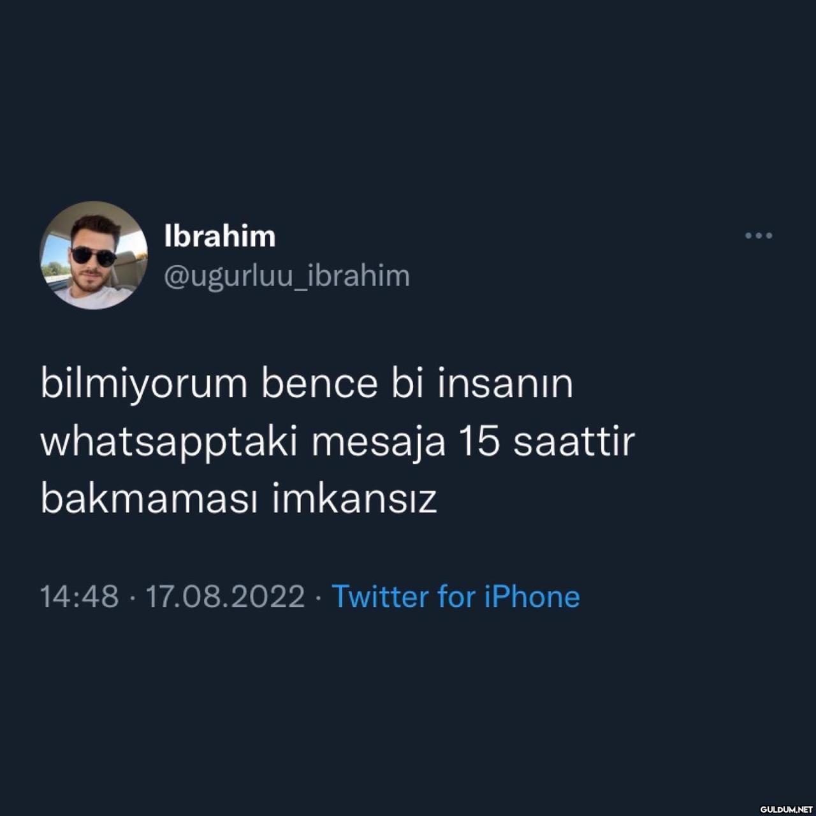Click the Twitter for iPhone source link
The width and height of the screenshot is (816, 816).
[x=456, y=597]
